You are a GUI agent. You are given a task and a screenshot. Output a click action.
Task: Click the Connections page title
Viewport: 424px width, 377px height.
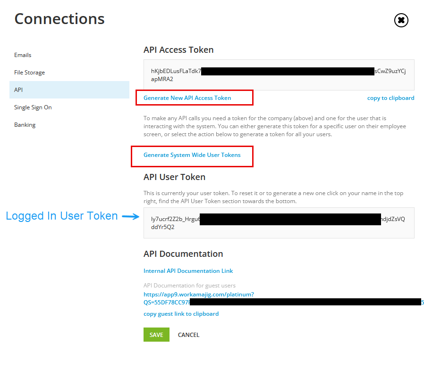59,19
